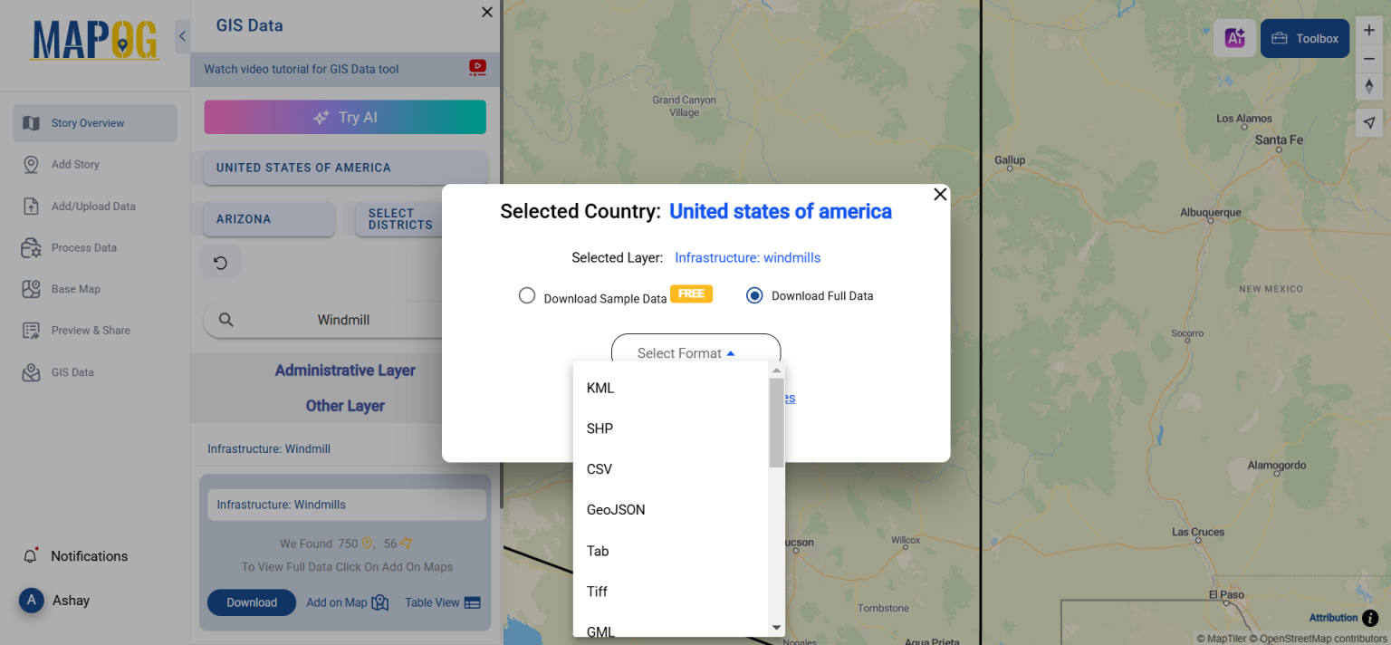
Task: Choose CSV format option
Action: [x=671, y=469]
